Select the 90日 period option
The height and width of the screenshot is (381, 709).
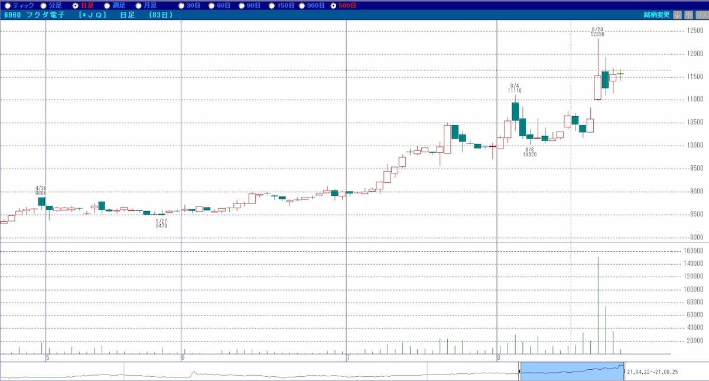[240, 5]
